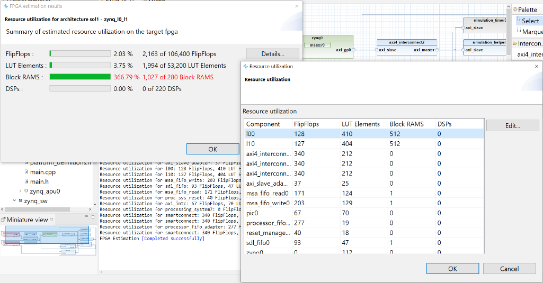Click the FlipFlops utilization bar

pyautogui.click(x=80, y=53)
